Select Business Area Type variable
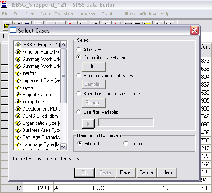This screenshot has width=212, height=193. pos(37,130)
